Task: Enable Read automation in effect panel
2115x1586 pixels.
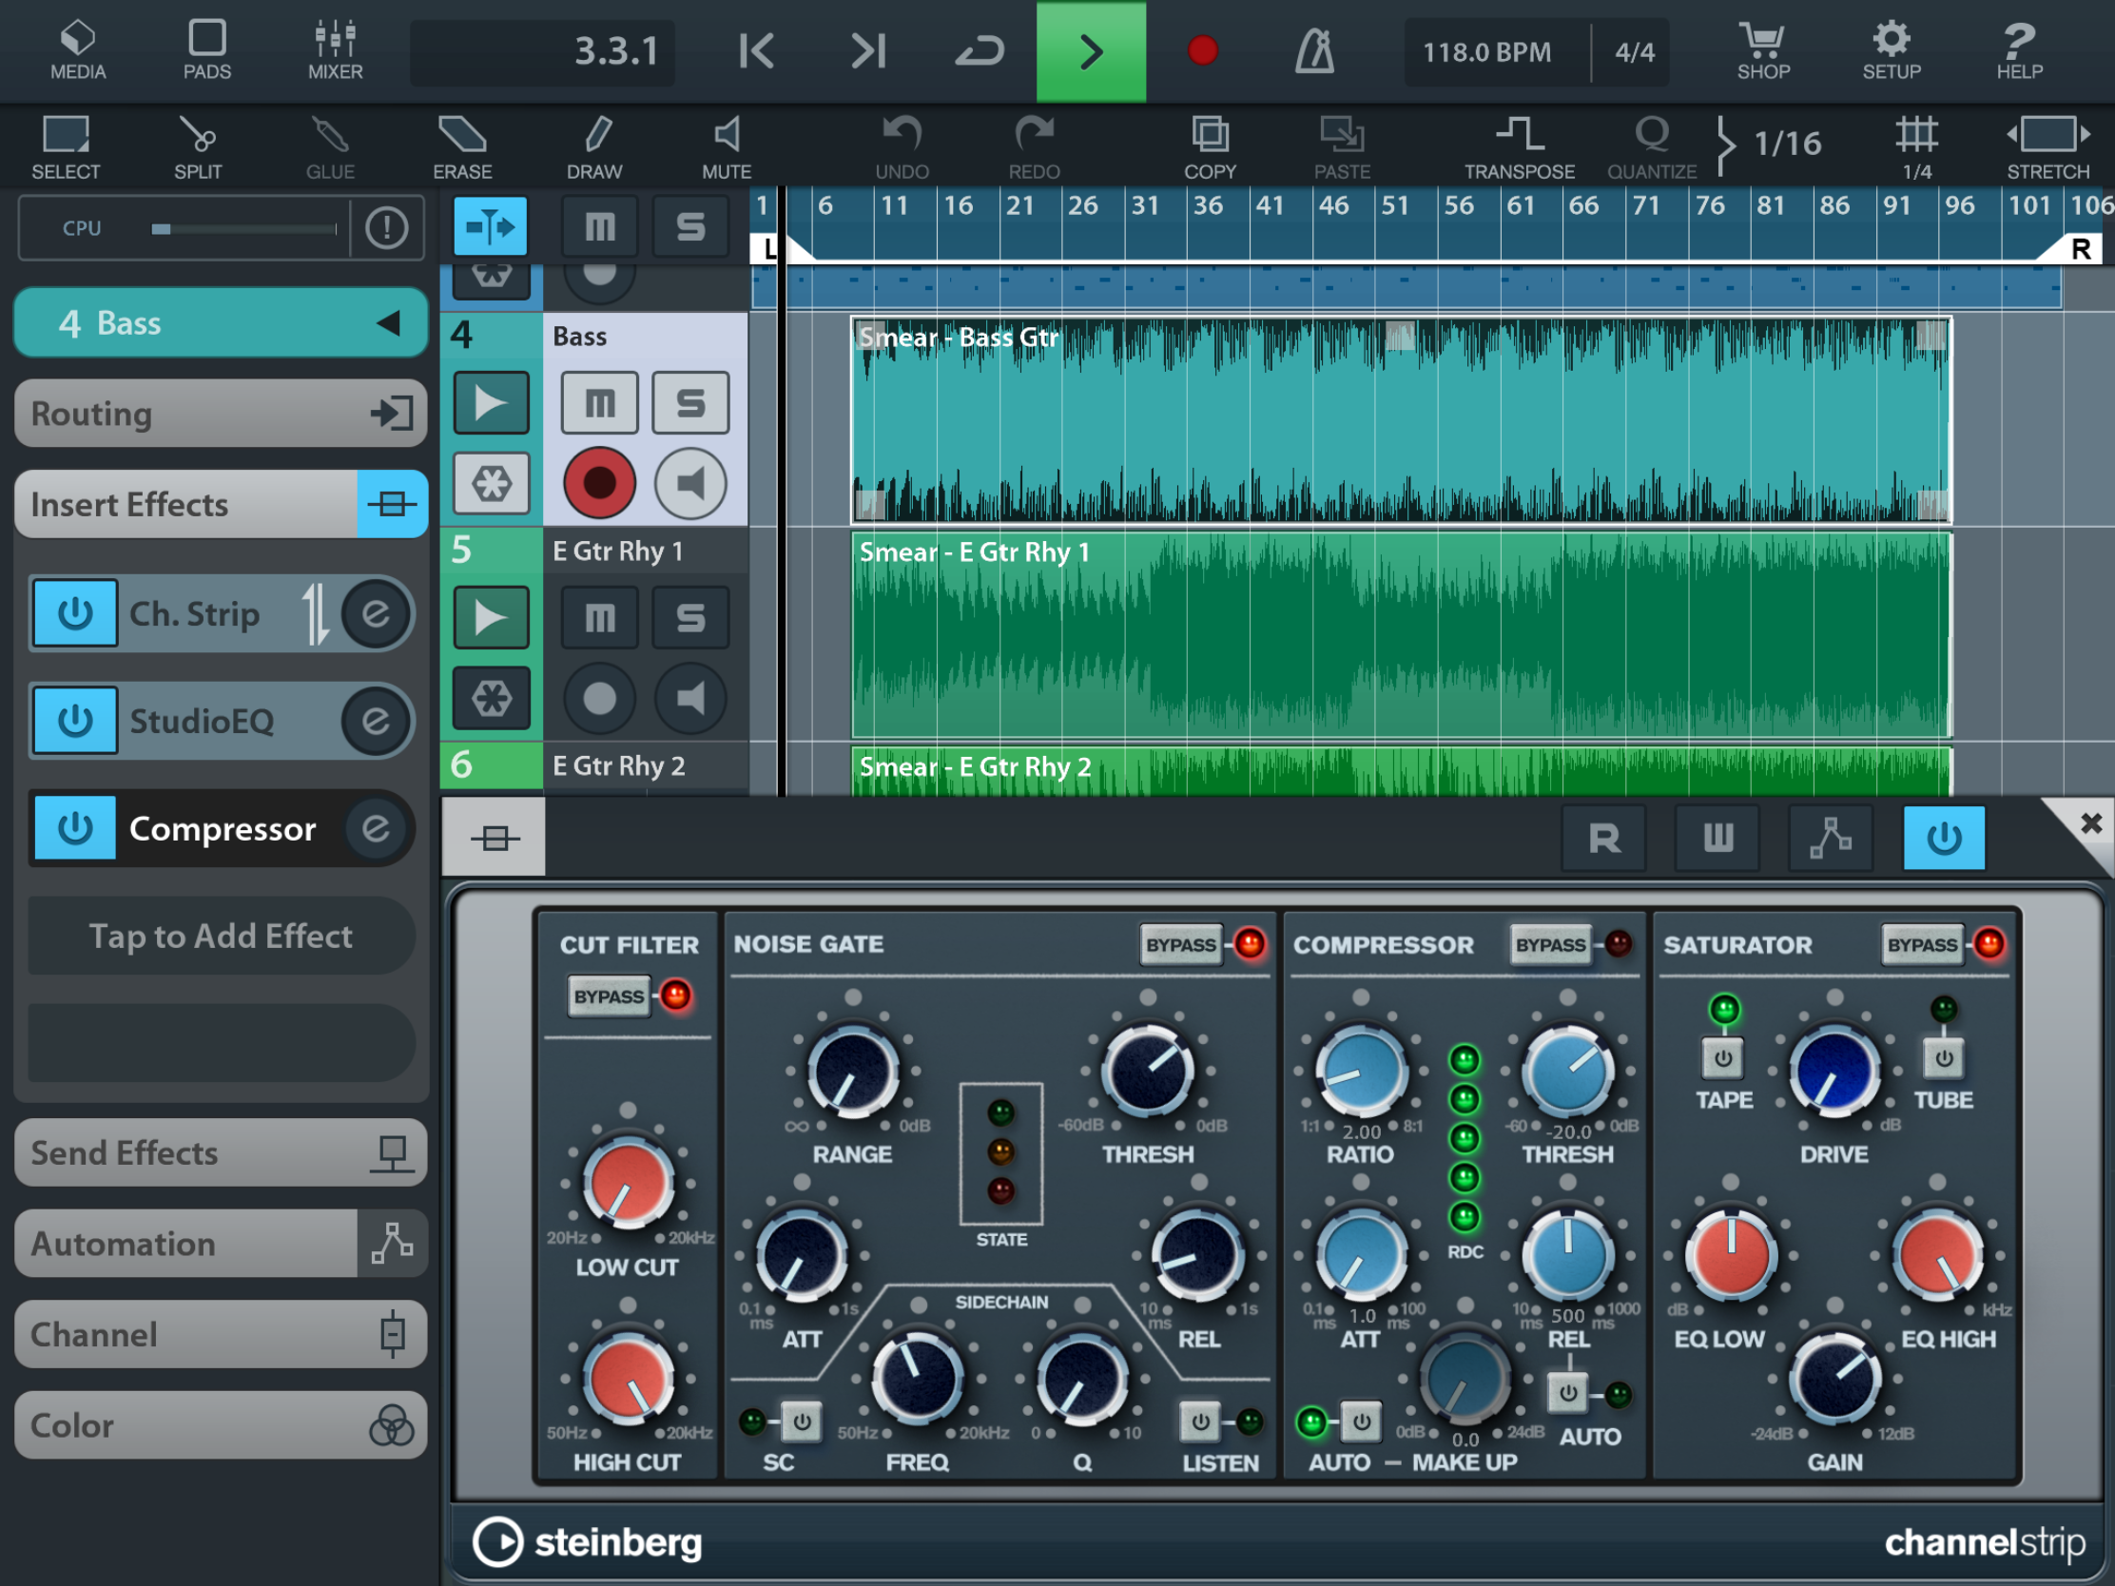Action: [1603, 839]
